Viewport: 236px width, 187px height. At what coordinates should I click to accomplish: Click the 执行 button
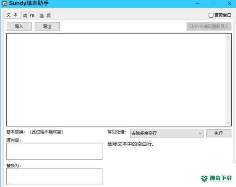pyautogui.click(x=219, y=133)
